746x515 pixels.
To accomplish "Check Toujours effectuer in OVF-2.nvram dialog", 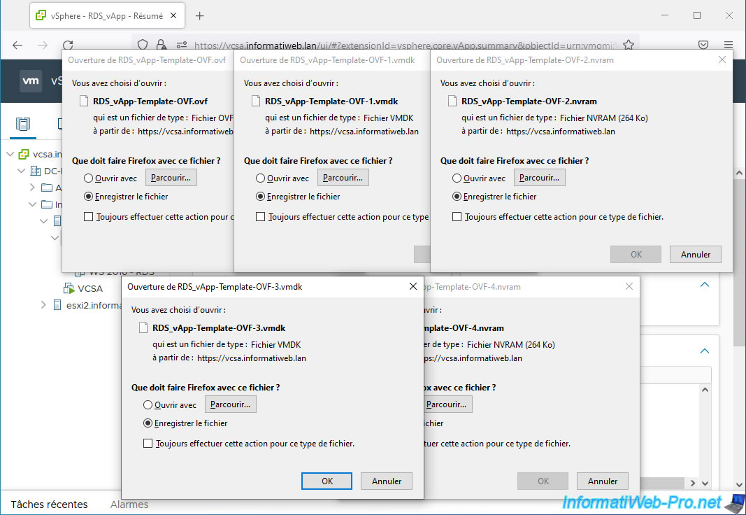I will (457, 217).
